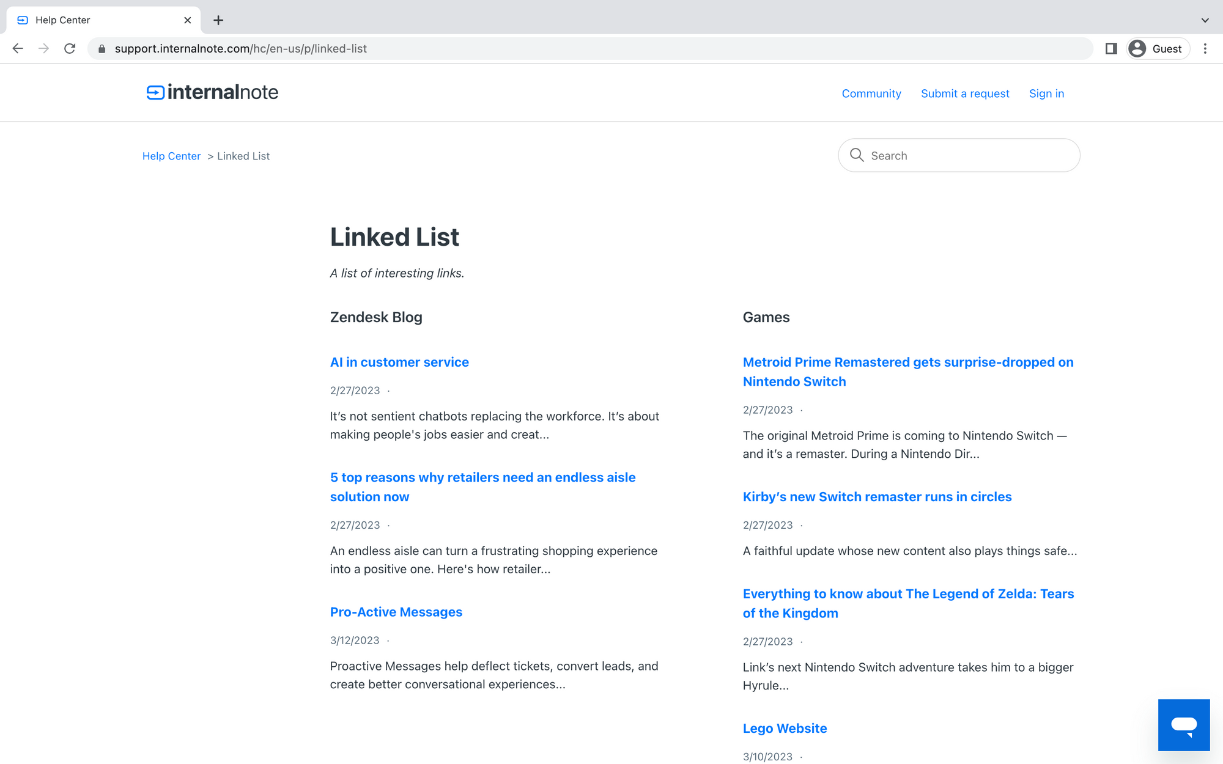Image resolution: width=1223 pixels, height=764 pixels.
Task: Go to Help Center breadcrumb
Action: [171, 156]
